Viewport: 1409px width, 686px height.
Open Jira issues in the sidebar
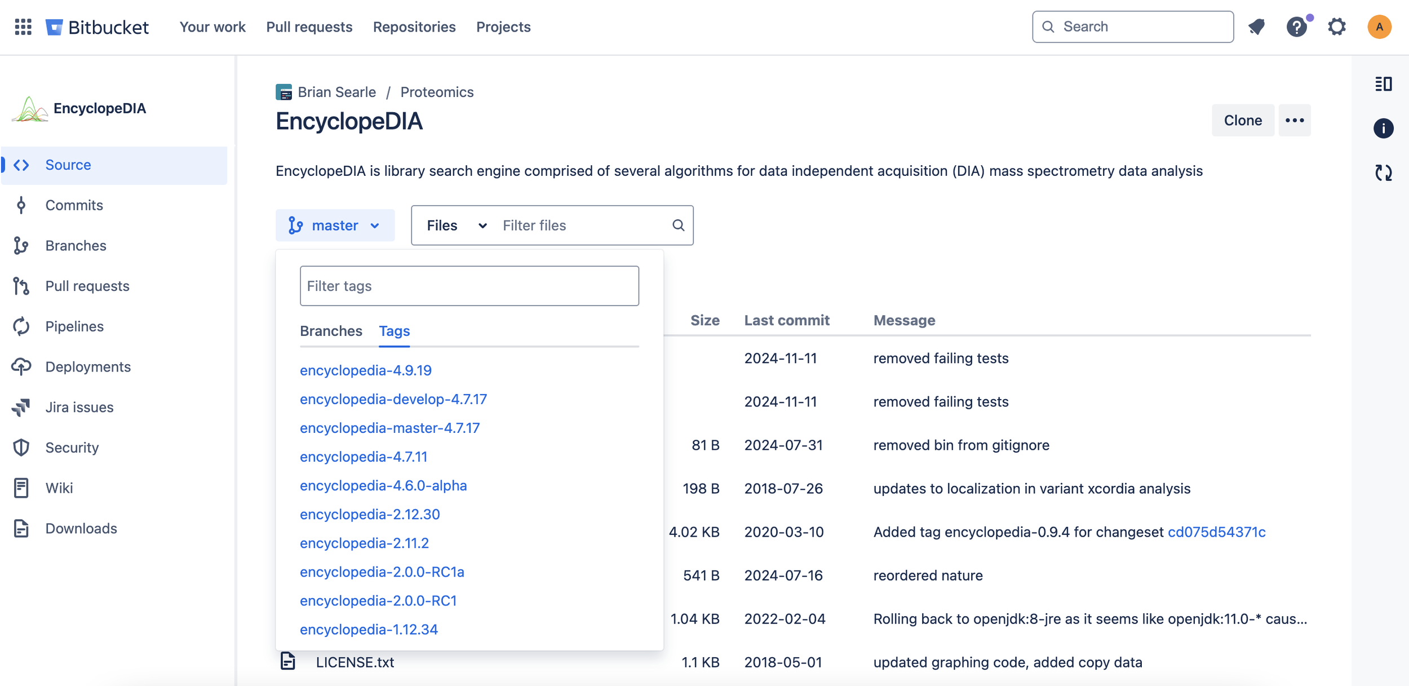click(79, 407)
